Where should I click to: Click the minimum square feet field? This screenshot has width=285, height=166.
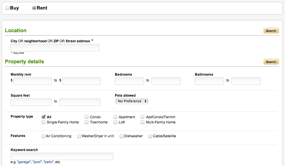pos(31,102)
